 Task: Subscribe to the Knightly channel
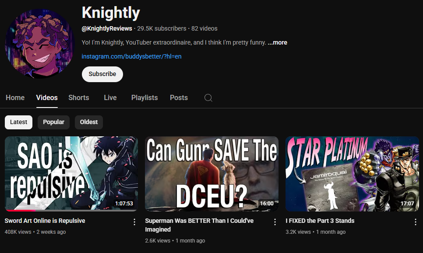102,74
